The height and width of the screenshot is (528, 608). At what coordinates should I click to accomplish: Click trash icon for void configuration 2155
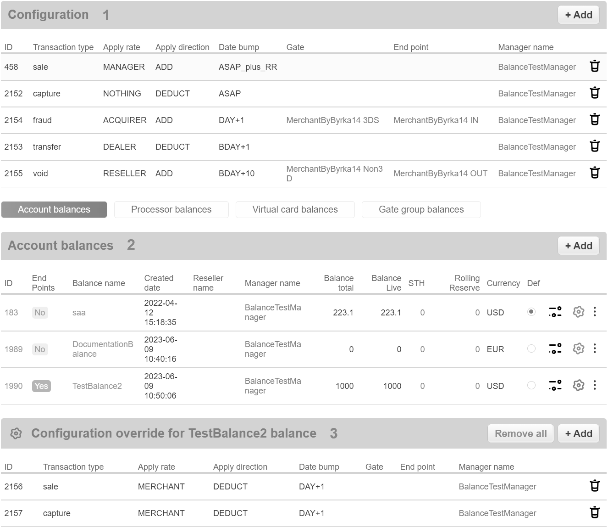594,173
